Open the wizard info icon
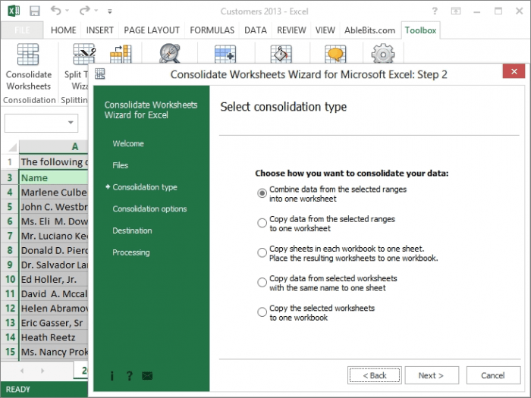The height and width of the screenshot is (398, 531). pos(112,375)
